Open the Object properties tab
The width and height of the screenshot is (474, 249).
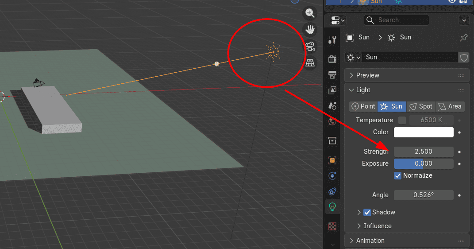[332, 160]
